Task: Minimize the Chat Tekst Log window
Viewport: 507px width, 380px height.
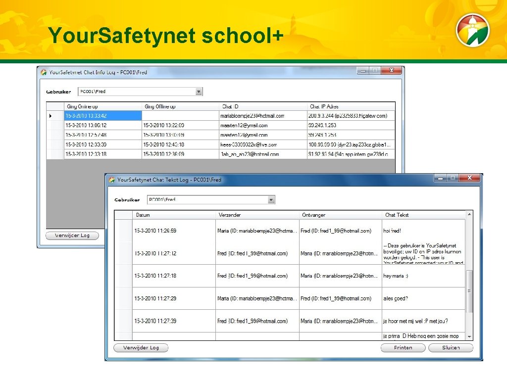Action: click(x=440, y=178)
